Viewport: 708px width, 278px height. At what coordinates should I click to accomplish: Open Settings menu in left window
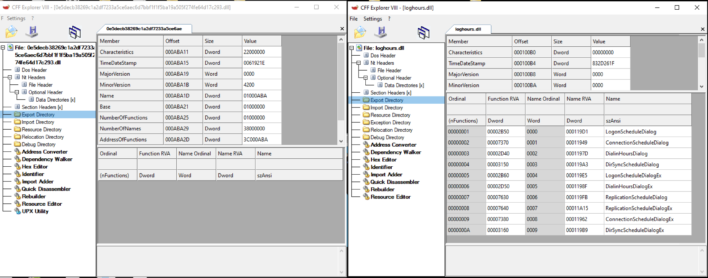[16, 18]
